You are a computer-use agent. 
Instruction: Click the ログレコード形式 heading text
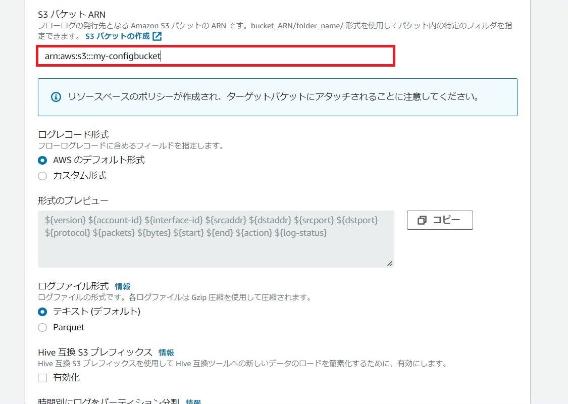point(74,134)
